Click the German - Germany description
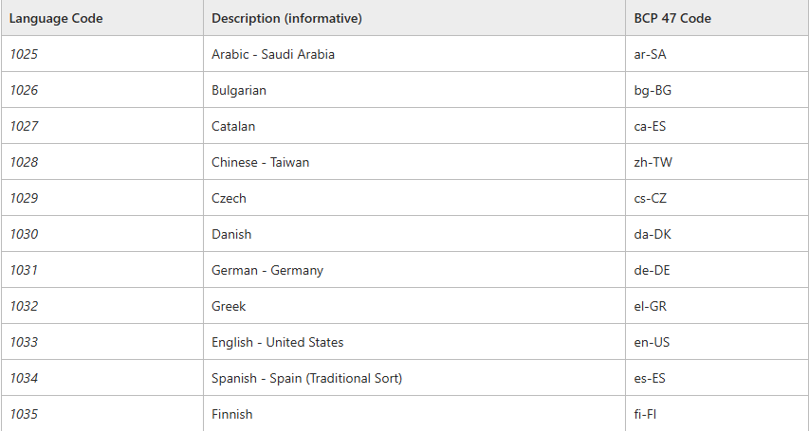 click(x=267, y=270)
